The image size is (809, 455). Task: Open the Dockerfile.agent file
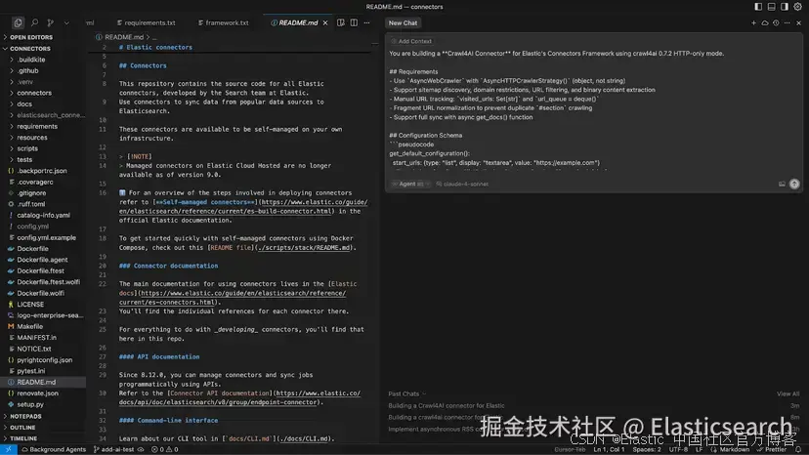[43, 260]
